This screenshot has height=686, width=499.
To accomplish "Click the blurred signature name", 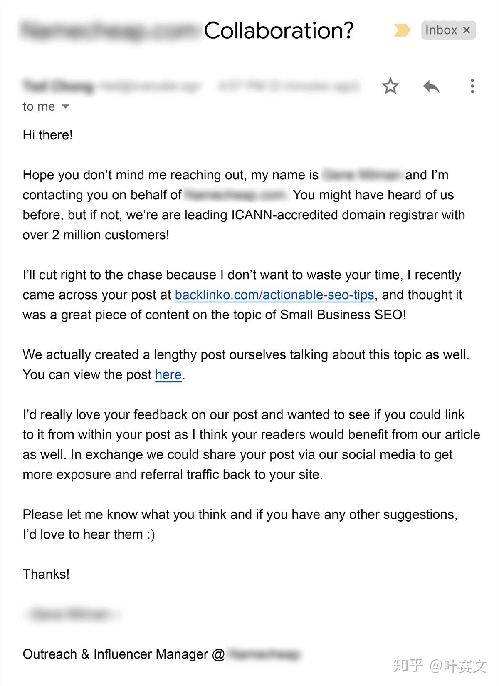I will [x=71, y=614].
